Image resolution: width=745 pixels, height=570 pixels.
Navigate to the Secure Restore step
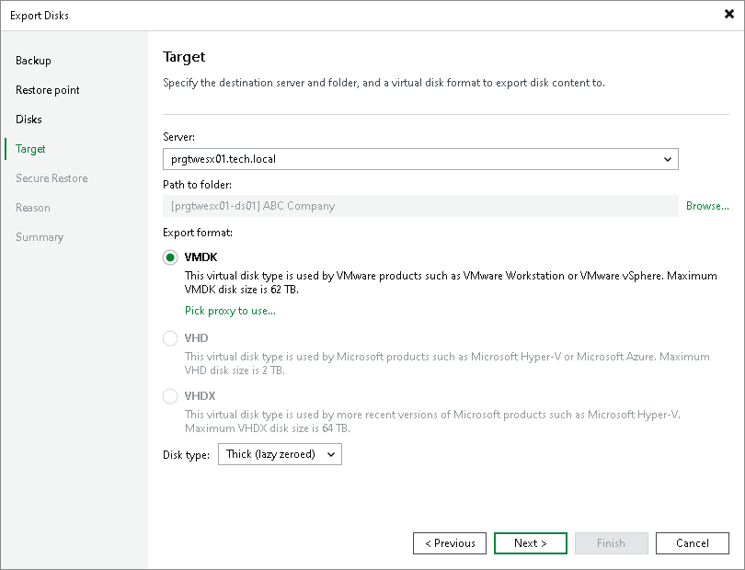click(53, 177)
